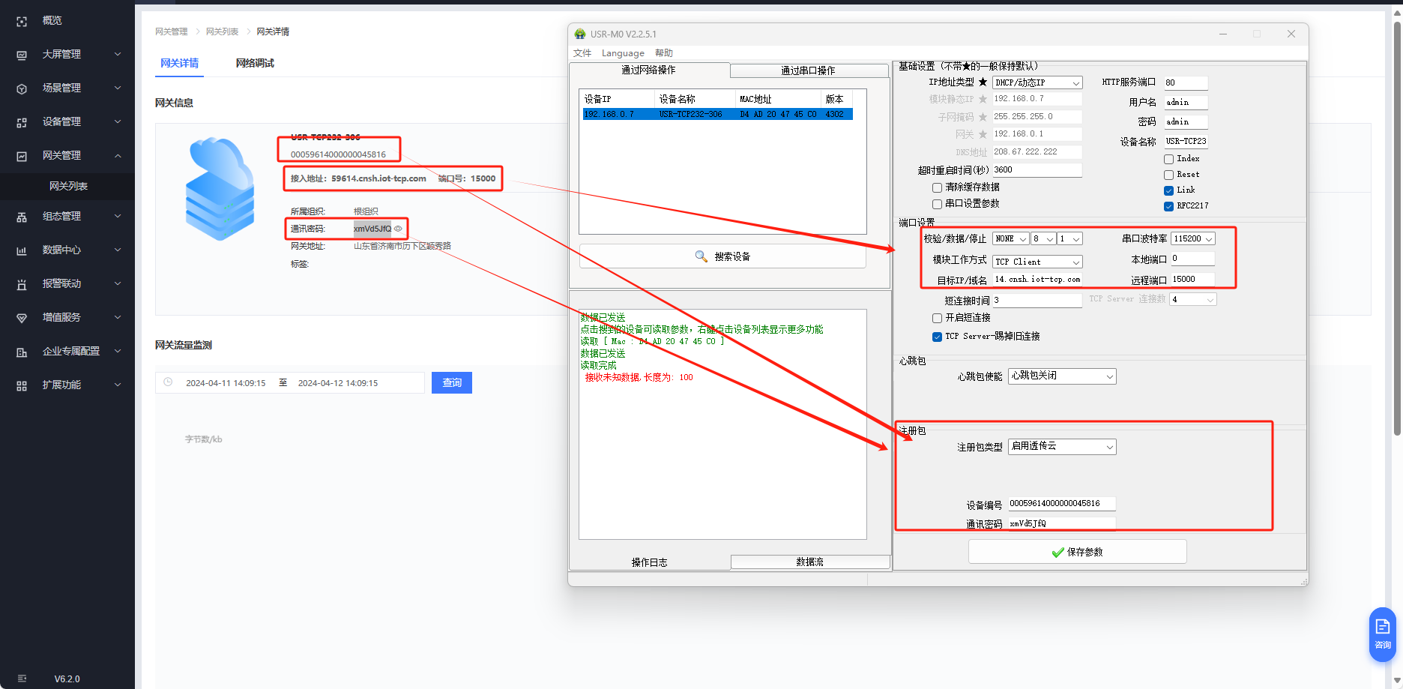Click the 数据中心 chart icon
The height and width of the screenshot is (689, 1403).
22,250
